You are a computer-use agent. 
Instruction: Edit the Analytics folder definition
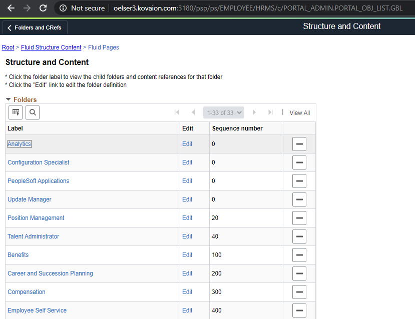pos(187,144)
